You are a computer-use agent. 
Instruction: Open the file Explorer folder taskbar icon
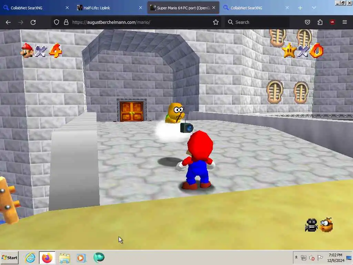(64, 257)
